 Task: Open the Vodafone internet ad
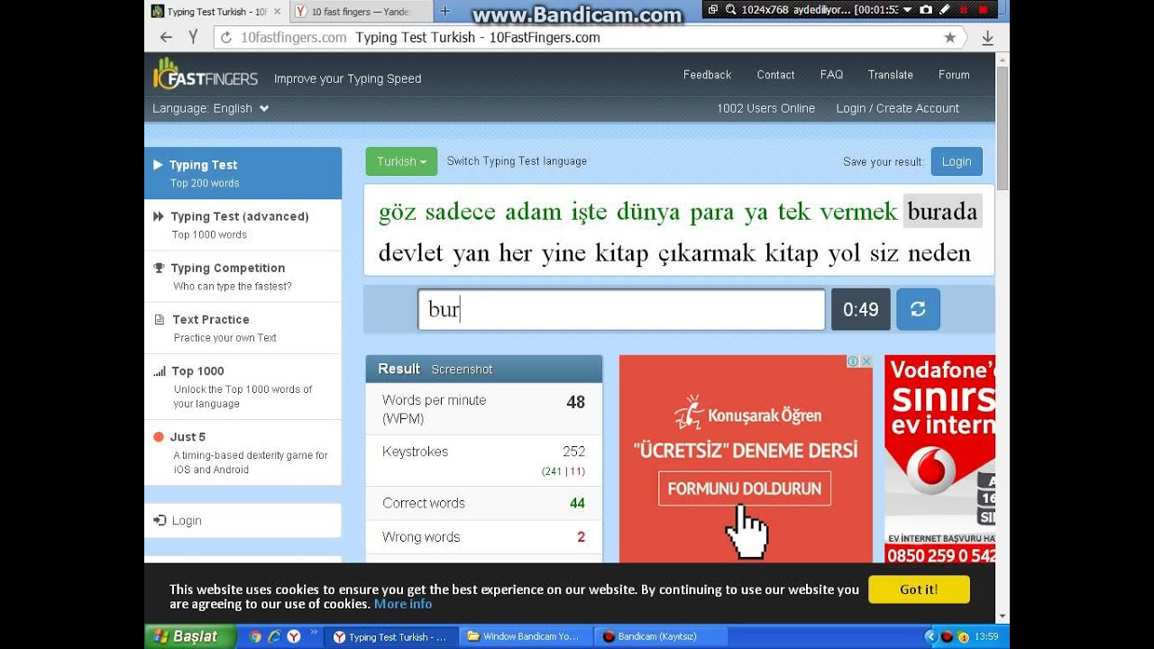coord(939,459)
